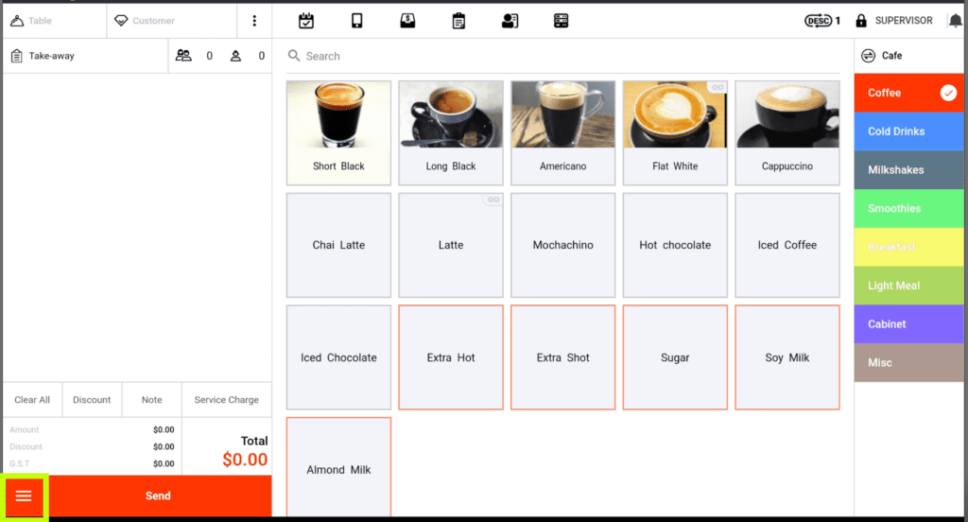
Task: Toggle the DESC sort order indicator
Action: click(x=821, y=21)
